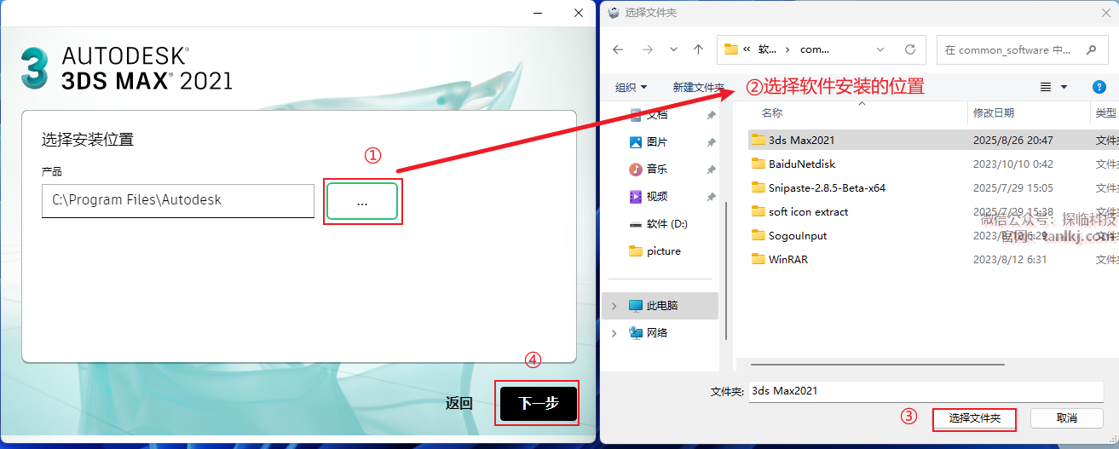The image size is (1119, 449).
Task: Refresh the folder view
Action: (x=909, y=49)
